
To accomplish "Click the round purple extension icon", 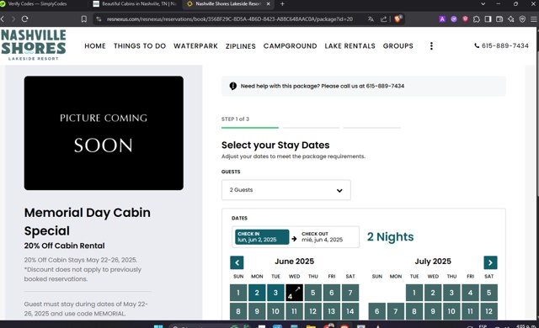I will [x=454, y=19].
